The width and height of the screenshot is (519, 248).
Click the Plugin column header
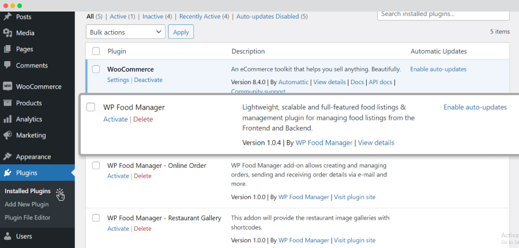117,51
